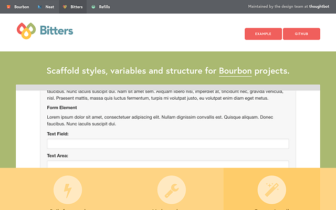The image size is (336, 210).
Task: Open the Bourbon tab in top navigation
Action: 18,7
